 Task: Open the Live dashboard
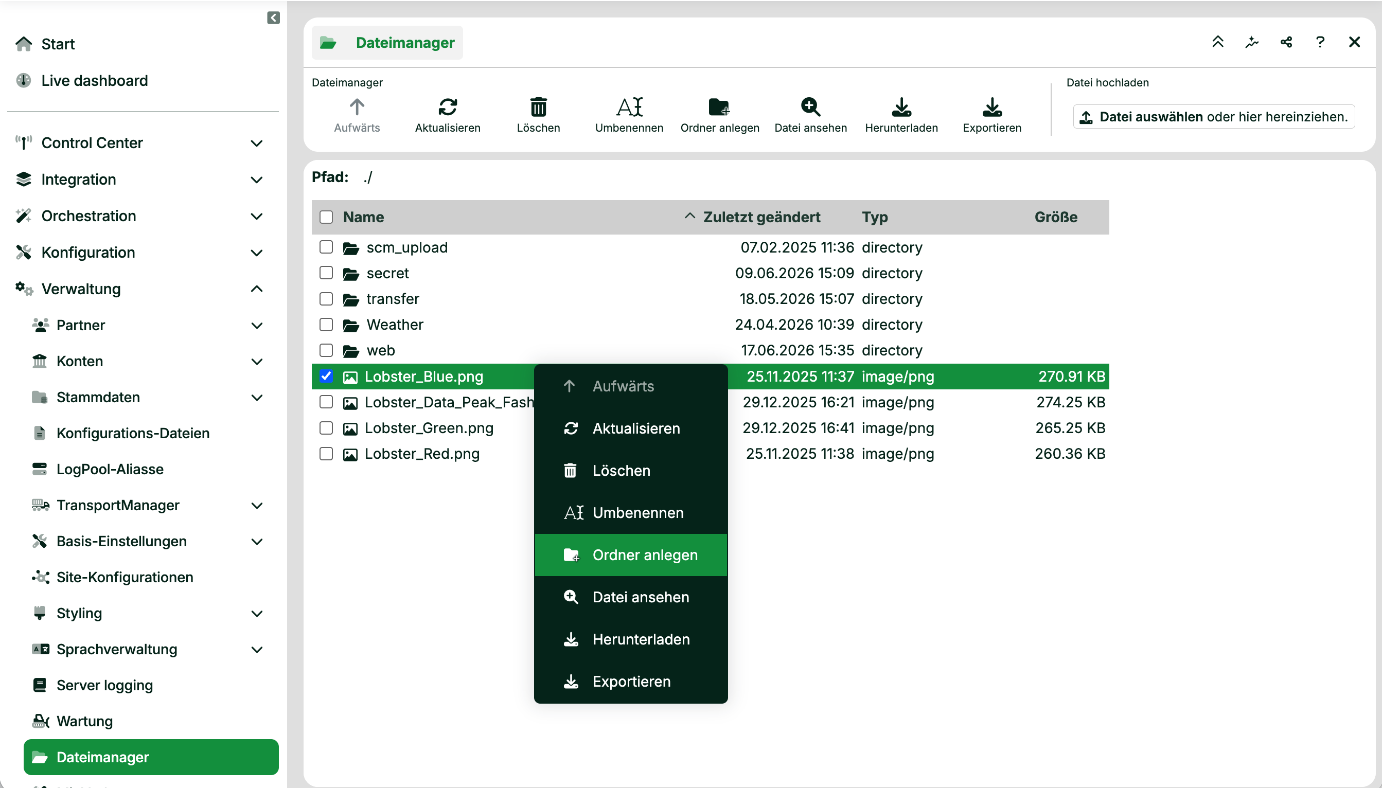[x=82, y=81]
